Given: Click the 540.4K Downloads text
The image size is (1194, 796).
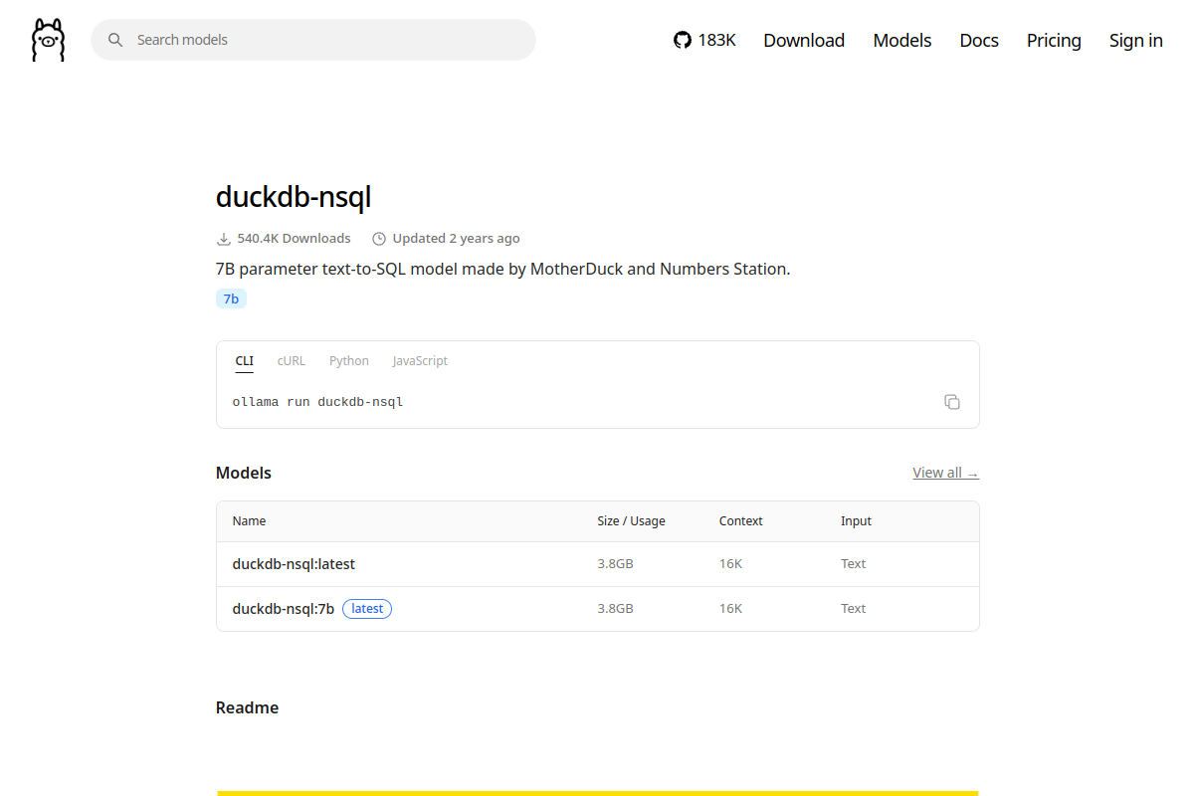Looking at the screenshot, I should [x=294, y=239].
